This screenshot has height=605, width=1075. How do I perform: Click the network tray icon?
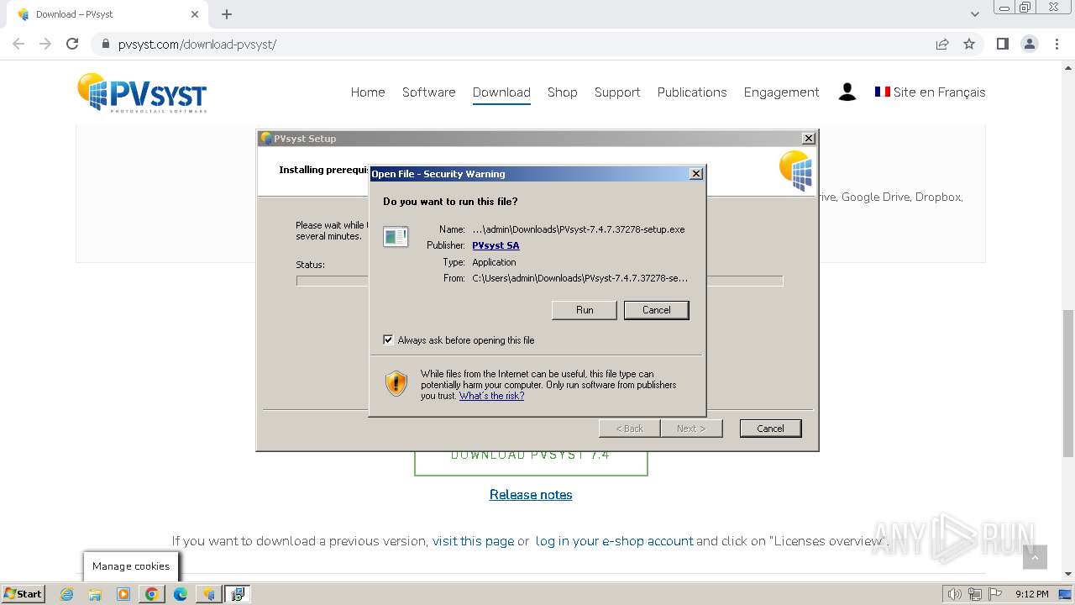coord(975,594)
